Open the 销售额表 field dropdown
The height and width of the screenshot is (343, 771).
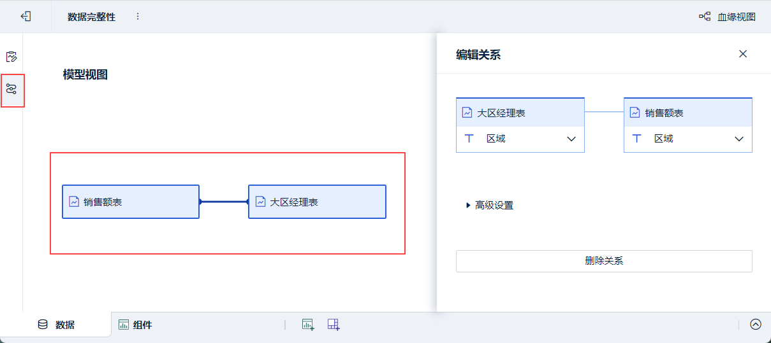(739, 139)
